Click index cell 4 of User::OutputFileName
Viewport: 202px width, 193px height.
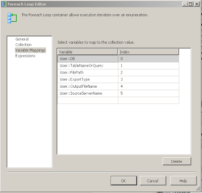pyautogui.click(x=148, y=86)
